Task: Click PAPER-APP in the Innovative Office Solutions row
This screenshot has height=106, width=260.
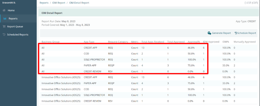Action: [x=90, y=83]
